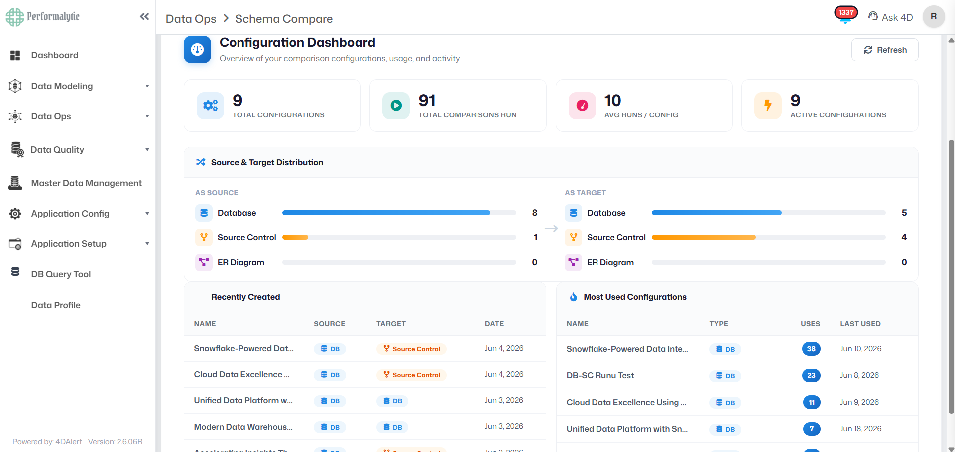Screen dimensions: 955x452
Task: Go to Data Ops breadcrumb
Action: coord(191,19)
